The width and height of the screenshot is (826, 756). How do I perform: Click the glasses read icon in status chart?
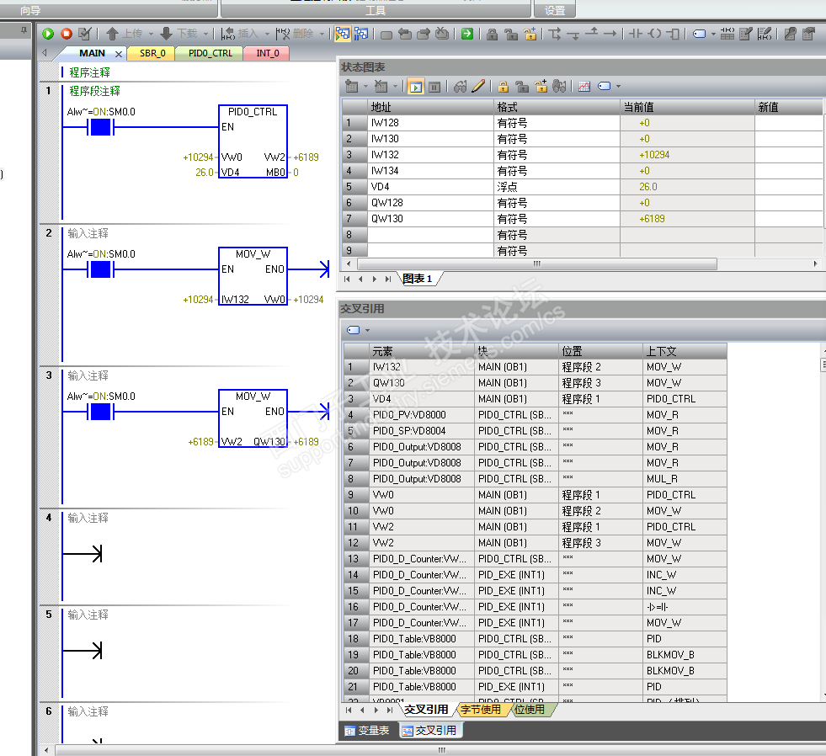[460, 86]
